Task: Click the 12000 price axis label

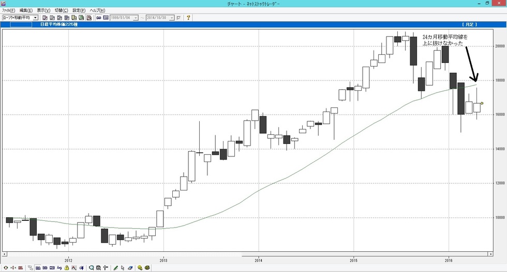Action: [x=500, y=183]
